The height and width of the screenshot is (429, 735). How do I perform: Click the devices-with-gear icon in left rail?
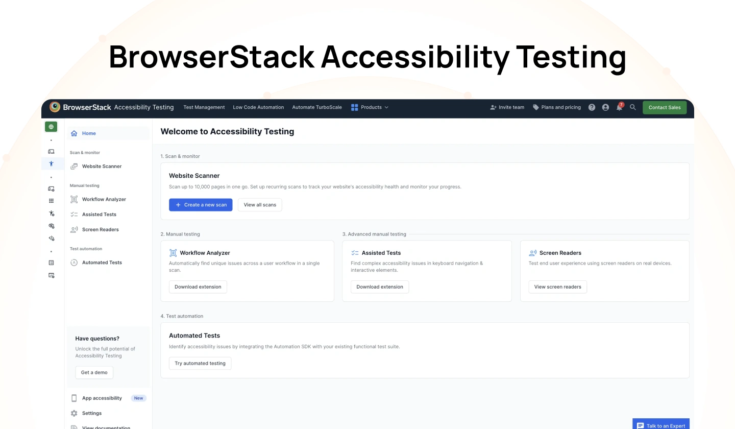[51, 189]
